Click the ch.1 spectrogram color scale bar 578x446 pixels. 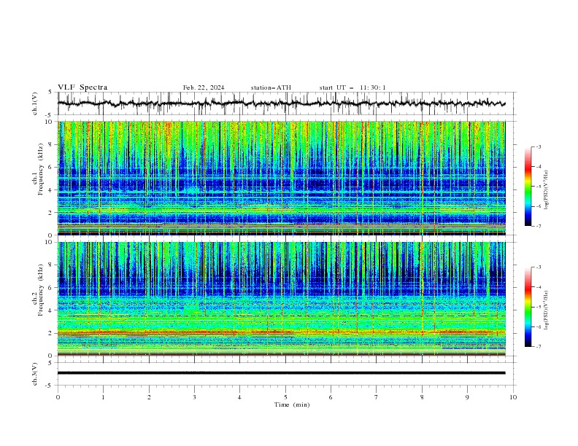(x=528, y=187)
